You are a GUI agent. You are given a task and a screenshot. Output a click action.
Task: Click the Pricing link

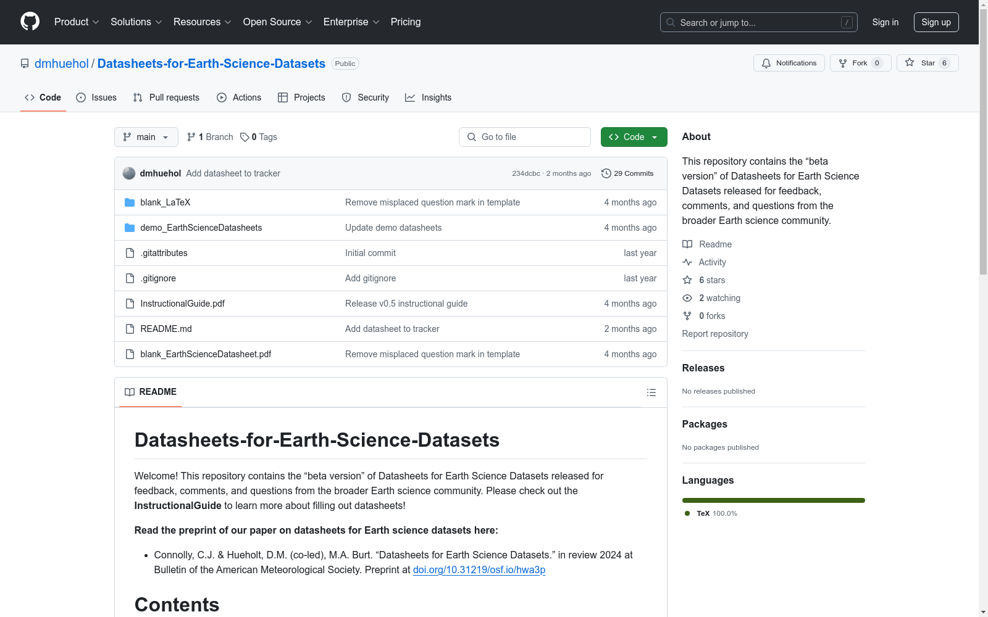pyautogui.click(x=406, y=22)
